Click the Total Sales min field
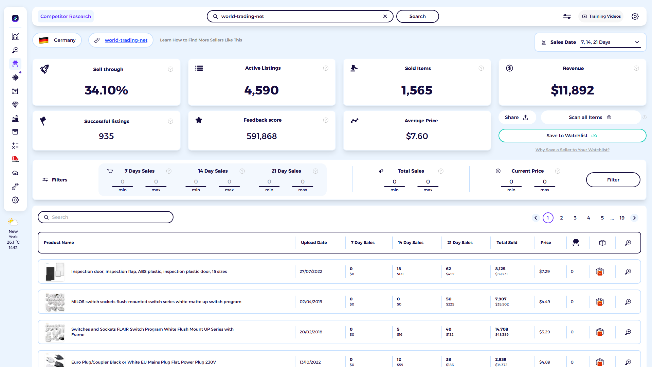The image size is (652, 367). (395, 182)
